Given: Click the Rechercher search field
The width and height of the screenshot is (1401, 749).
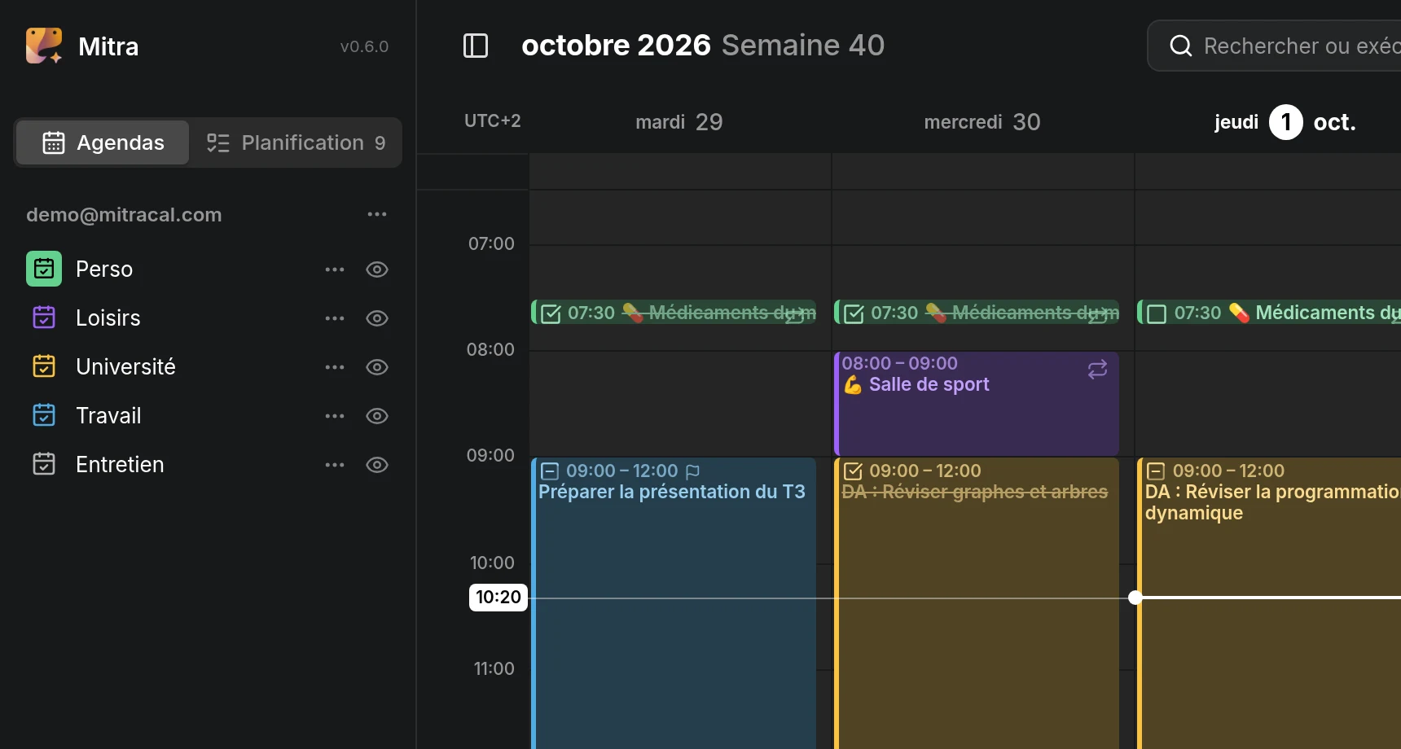Looking at the screenshot, I should 1275,46.
